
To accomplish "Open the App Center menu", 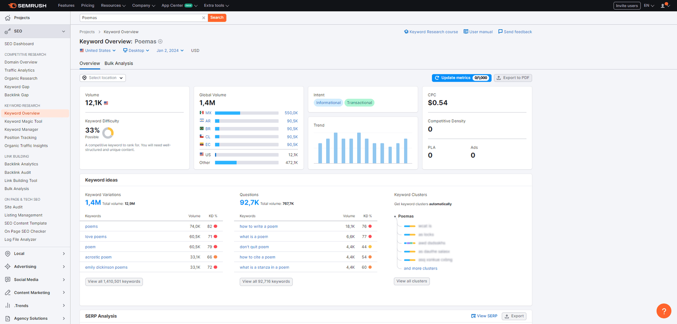I will pyautogui.click(x=179, y=5).
